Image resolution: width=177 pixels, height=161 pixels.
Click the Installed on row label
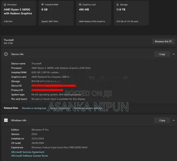[17, 139]
